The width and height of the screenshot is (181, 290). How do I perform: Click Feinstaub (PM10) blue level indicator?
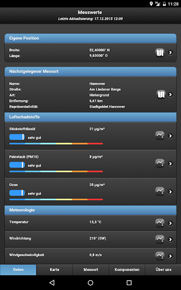point(17,165)
